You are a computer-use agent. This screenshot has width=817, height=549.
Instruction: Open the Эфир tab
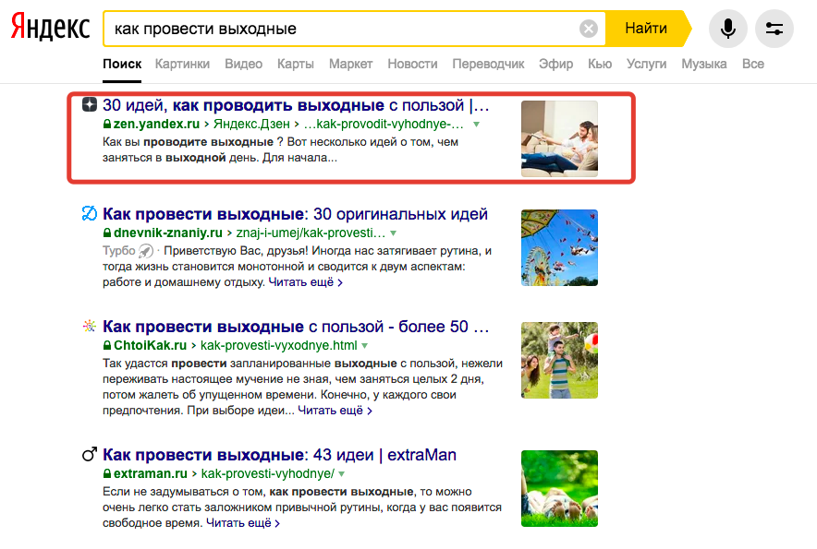pyautogui.click(x=556, y=64)
